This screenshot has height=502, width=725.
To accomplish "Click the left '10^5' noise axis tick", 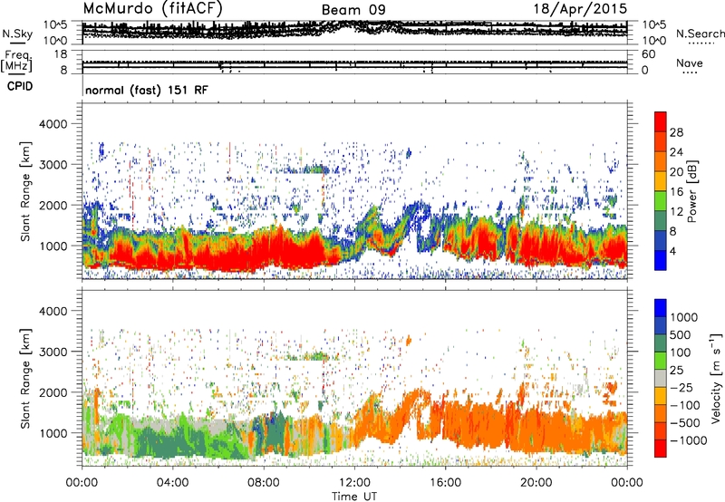I will point(55,24).
